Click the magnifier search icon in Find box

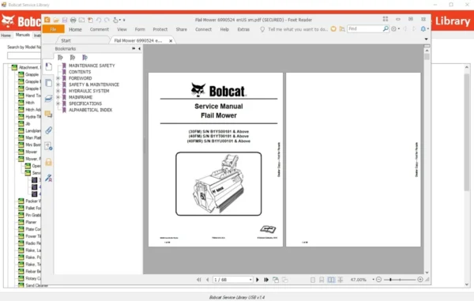coord(386,28)
